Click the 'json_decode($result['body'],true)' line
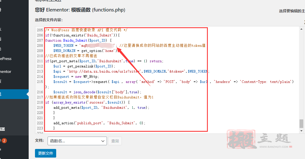 click(x=97, y=92)
